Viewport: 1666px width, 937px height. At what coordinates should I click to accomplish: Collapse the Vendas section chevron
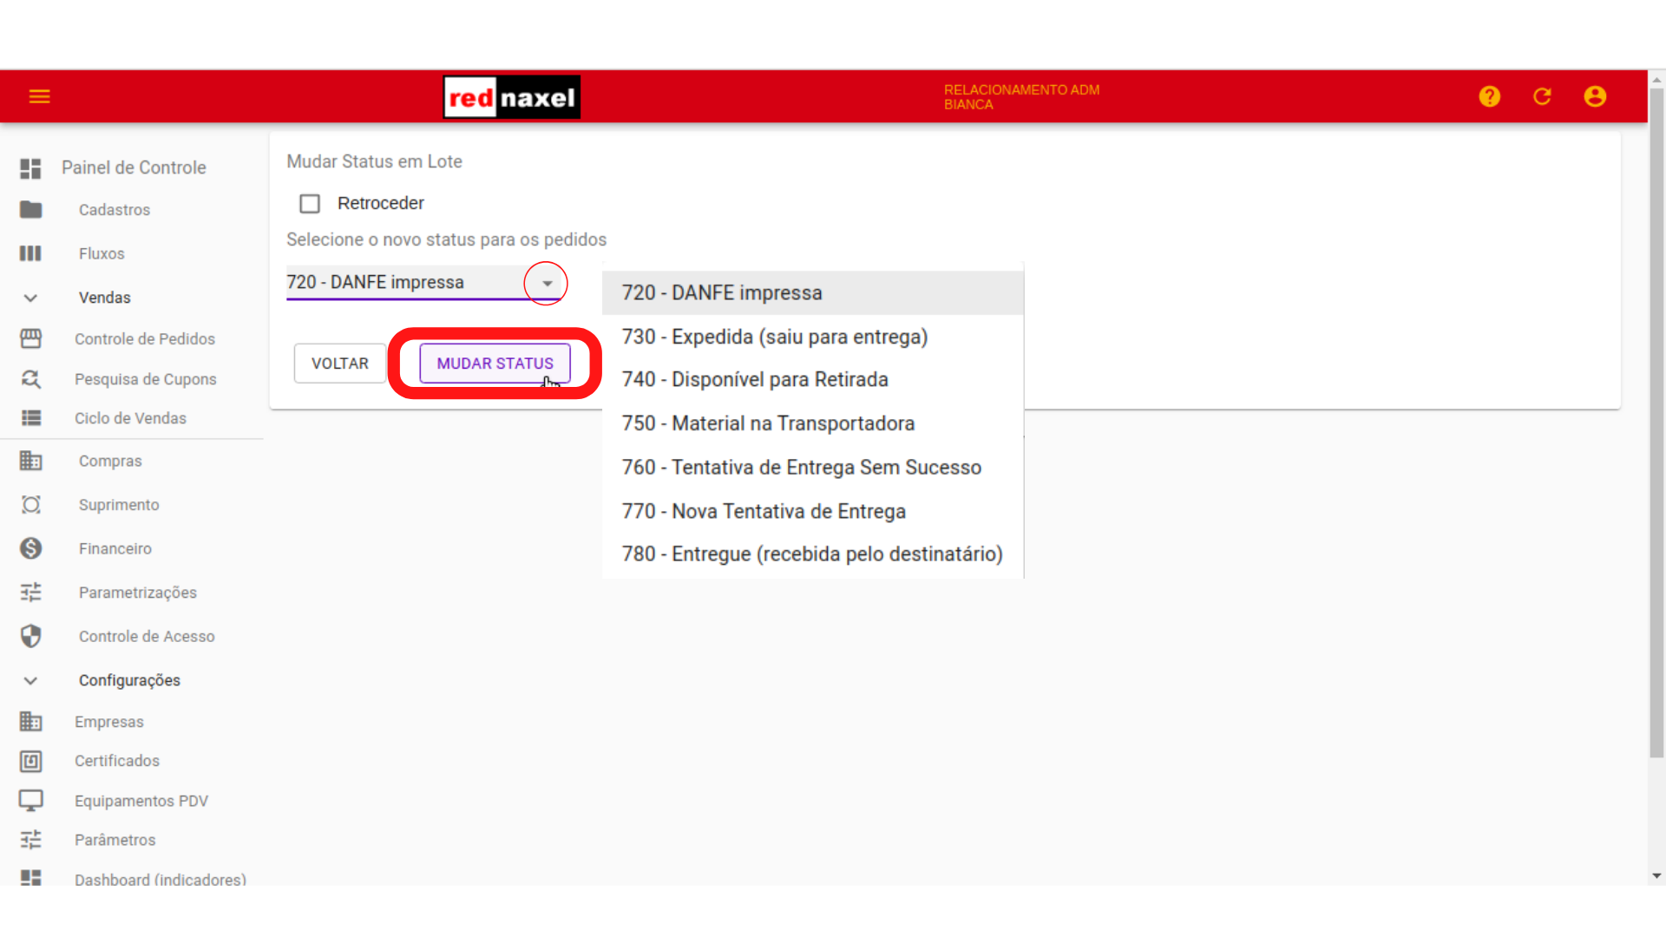(x=30, y=298)
